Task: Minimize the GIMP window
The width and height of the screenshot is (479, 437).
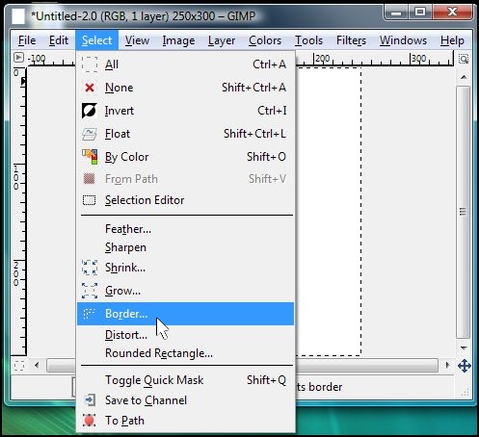Action: coord(396,13)
